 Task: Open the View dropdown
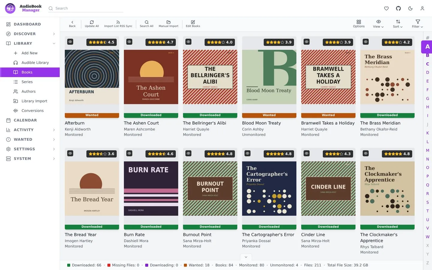click(378, 24)
